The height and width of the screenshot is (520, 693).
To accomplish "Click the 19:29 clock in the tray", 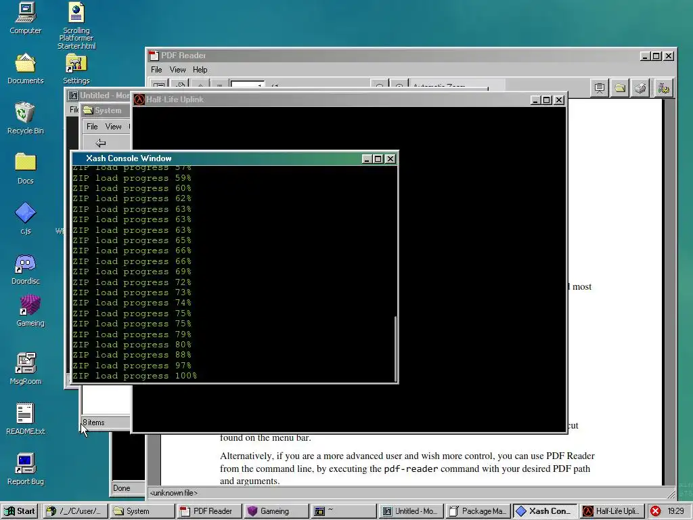I will pyautogui.click(x=675, y=511).
